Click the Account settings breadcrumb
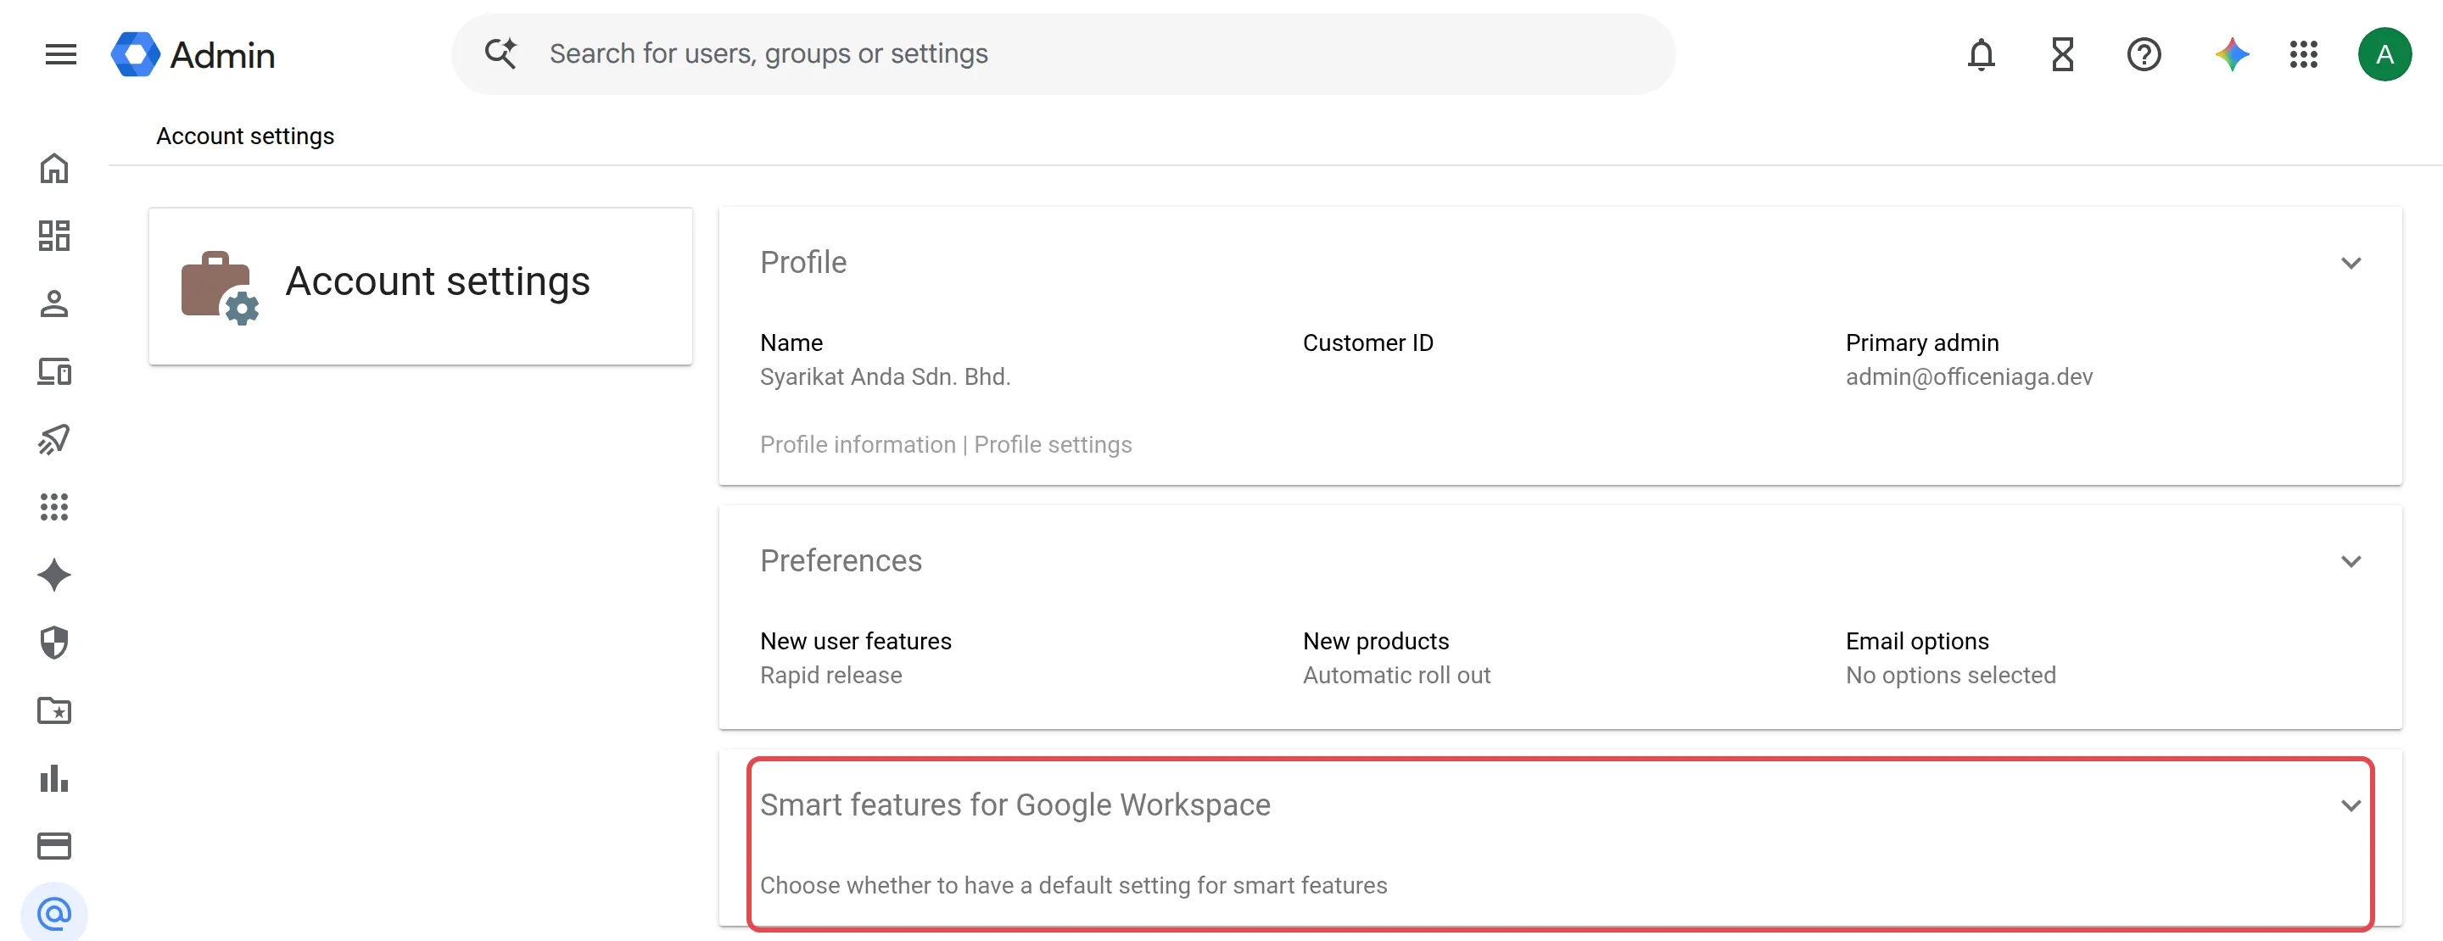 (244, 136)
